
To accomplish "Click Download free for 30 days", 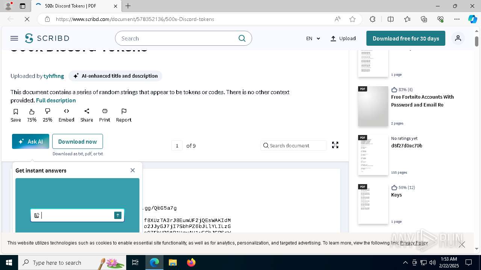I will pos(406,38).
